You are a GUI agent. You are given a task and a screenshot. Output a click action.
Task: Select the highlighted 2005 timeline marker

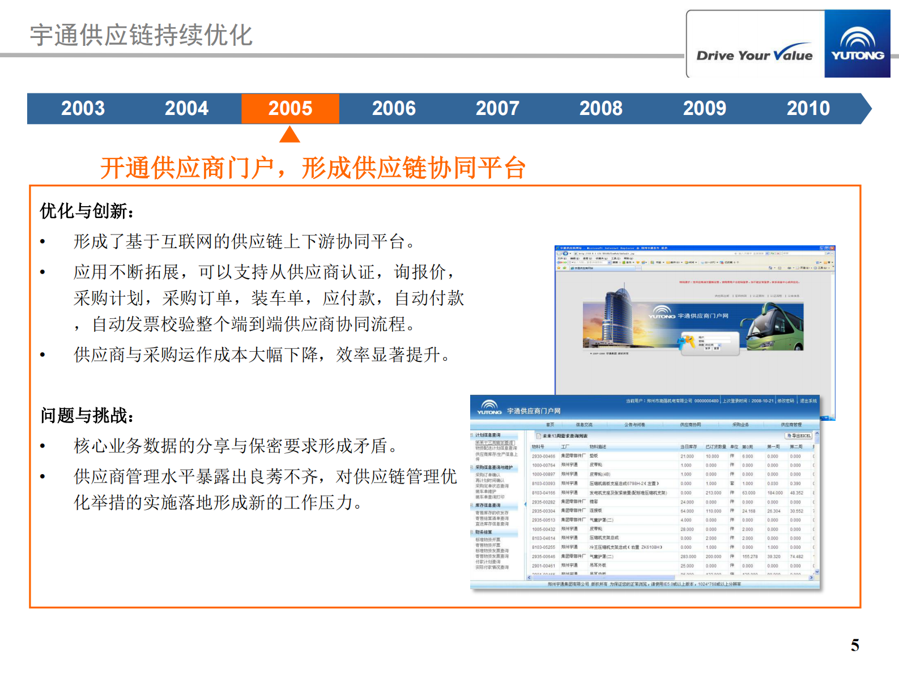(x=290, y=108)
